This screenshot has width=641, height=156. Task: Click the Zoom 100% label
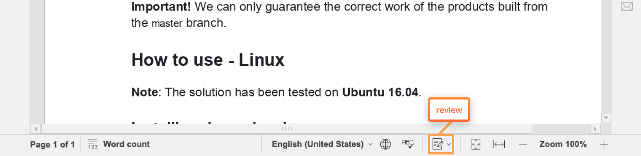[563, 144]
